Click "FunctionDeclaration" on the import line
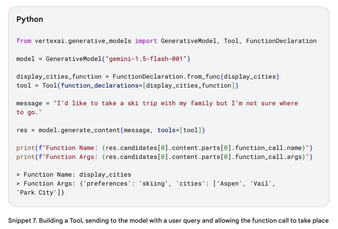The width and height of the screenshot is (338, 229). click(281, 41)
